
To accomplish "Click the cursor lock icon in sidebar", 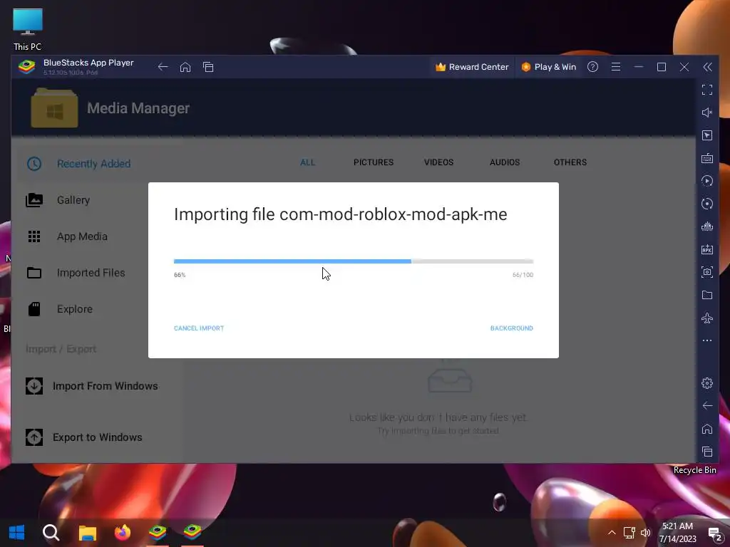I will (x=707, y=135).
